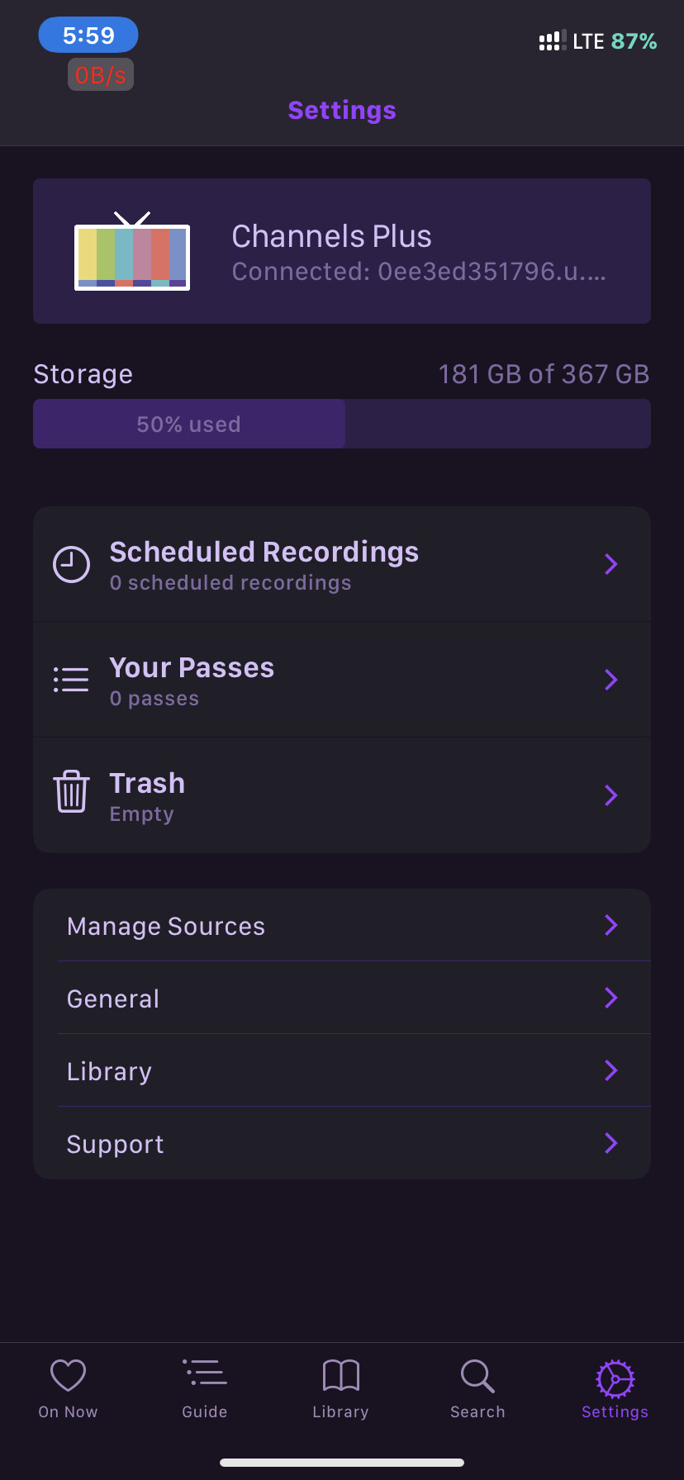684x1480 pixels.
Task: Click the Manage Sources chevron
Action: click(x=611, y=925)
